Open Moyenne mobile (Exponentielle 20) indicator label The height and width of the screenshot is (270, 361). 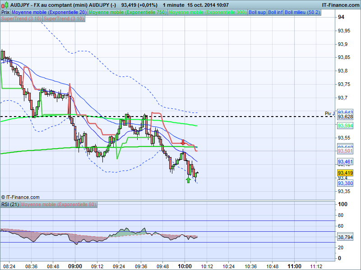tap(49, 13)
